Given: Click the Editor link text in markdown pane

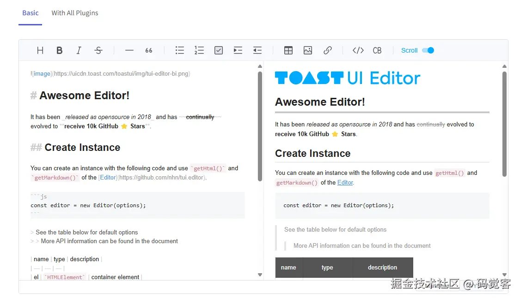Looking at the screenshot, I should (x=108, y=178).
